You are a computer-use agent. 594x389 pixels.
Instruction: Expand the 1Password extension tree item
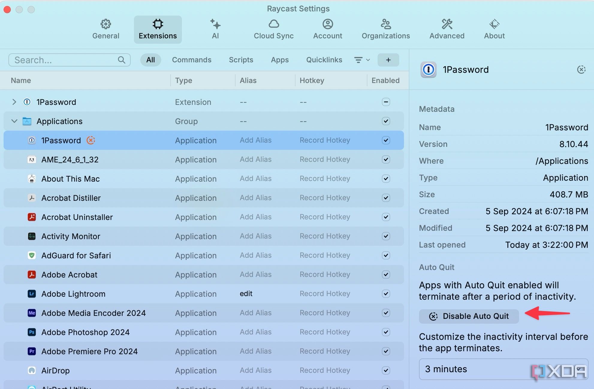click(x=14, y=102)
